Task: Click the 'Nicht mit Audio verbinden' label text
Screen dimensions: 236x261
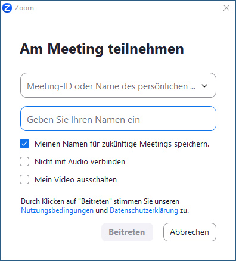Action: click(x=80, y=162)
